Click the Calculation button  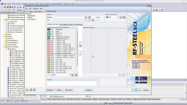click(x=50, y=90)
